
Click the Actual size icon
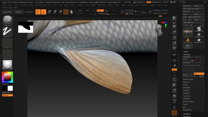point(174,38)
